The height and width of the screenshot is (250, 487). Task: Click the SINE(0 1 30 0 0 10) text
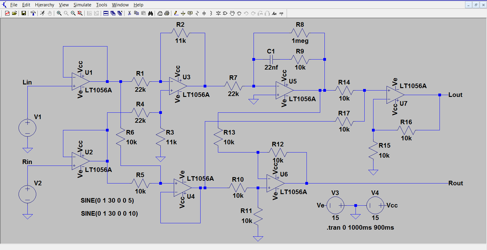(109, 214)
